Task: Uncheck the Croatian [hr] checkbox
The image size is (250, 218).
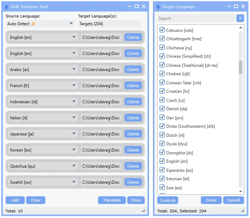Action: point(162,91)
